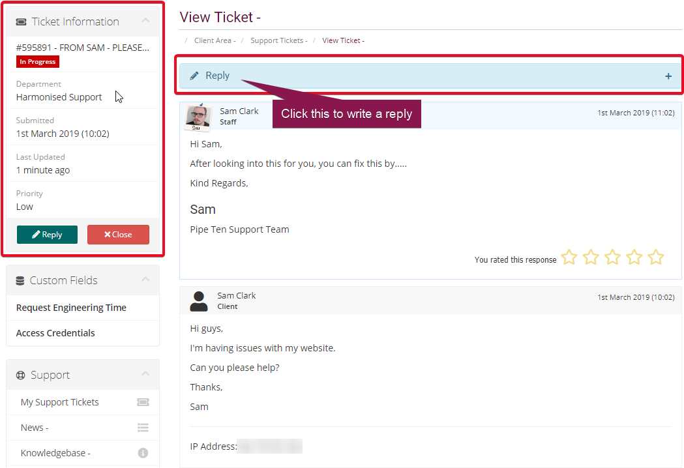
Task: Open the Client Area breadcrumb link
Action: pyautogui.click(x=215, y=40)
